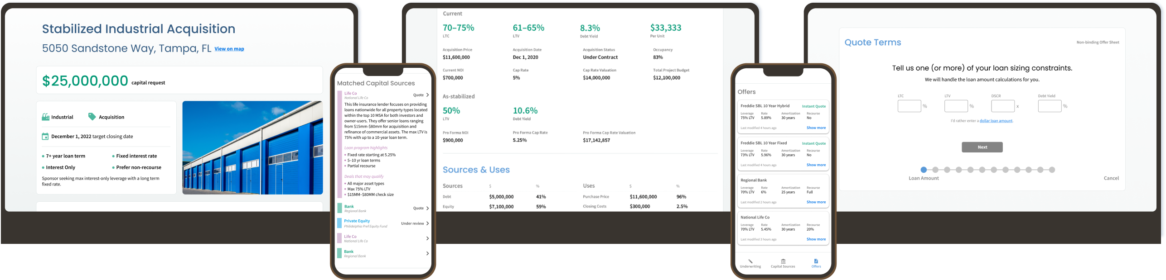
Task: Open the Capital Sources bank icon tab
Action: pyautogui.click(x=783, y=261)
